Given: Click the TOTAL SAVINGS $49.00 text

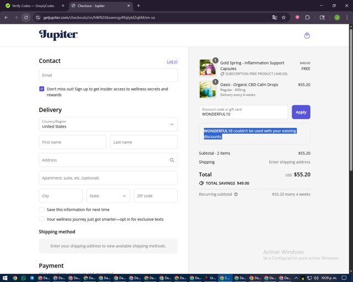Looking at the screenshot, I should pos(227,183).
